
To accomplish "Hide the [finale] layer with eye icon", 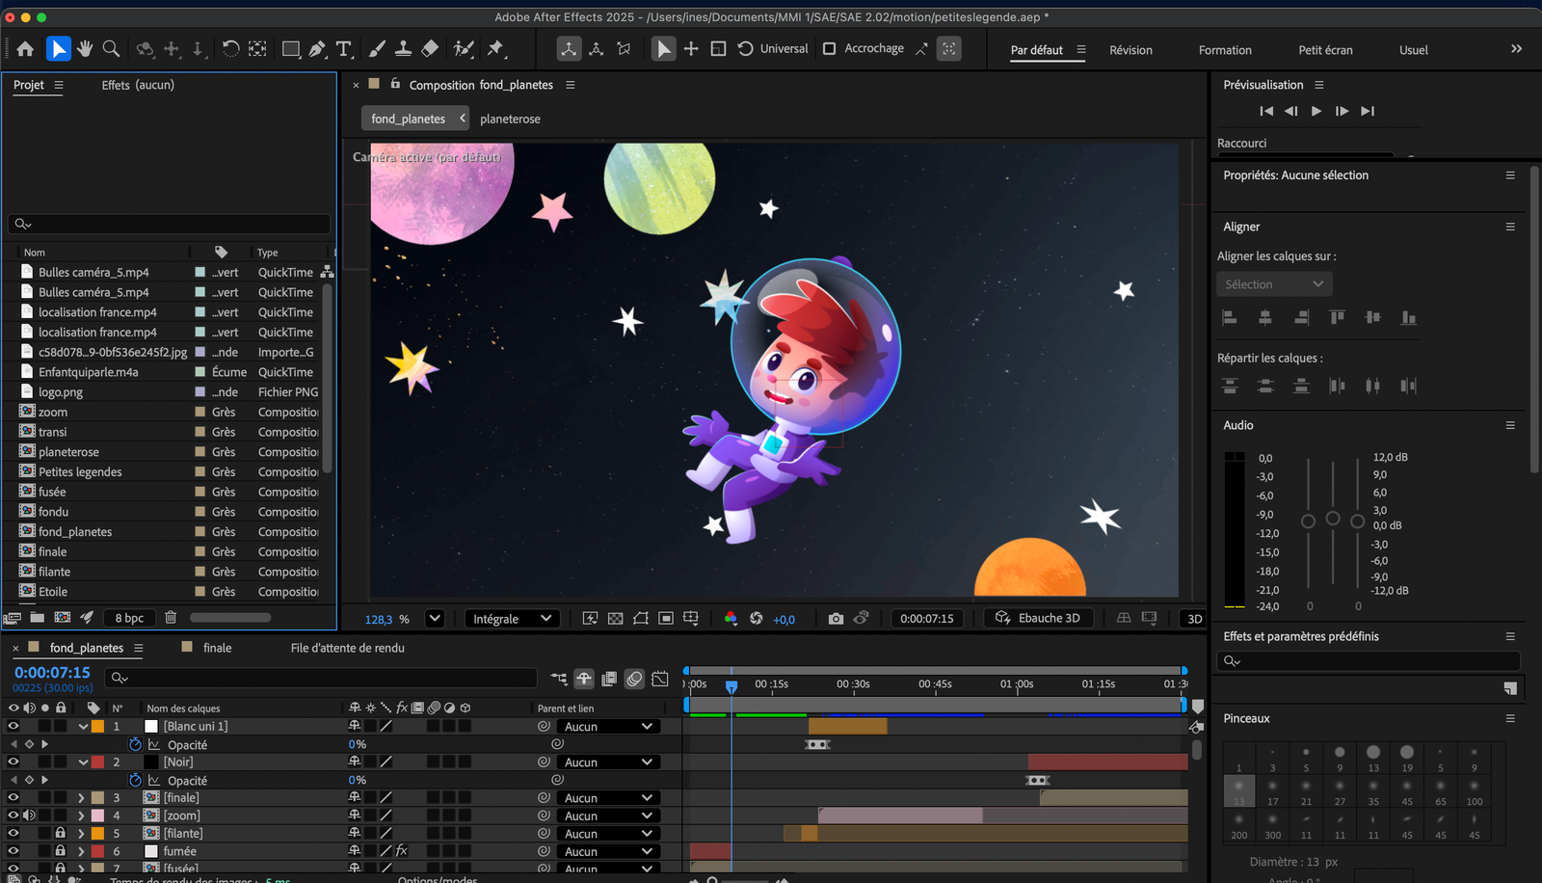I will (x=13, y=797).
